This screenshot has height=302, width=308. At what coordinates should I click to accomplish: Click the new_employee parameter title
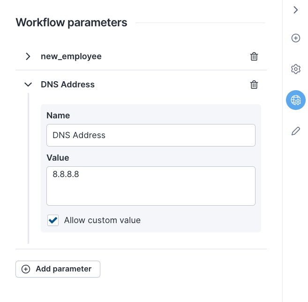(x=71, y=56)
